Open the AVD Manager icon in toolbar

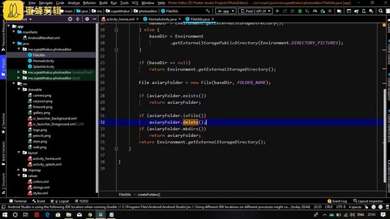pyautogui.click(x=364, y=11)
